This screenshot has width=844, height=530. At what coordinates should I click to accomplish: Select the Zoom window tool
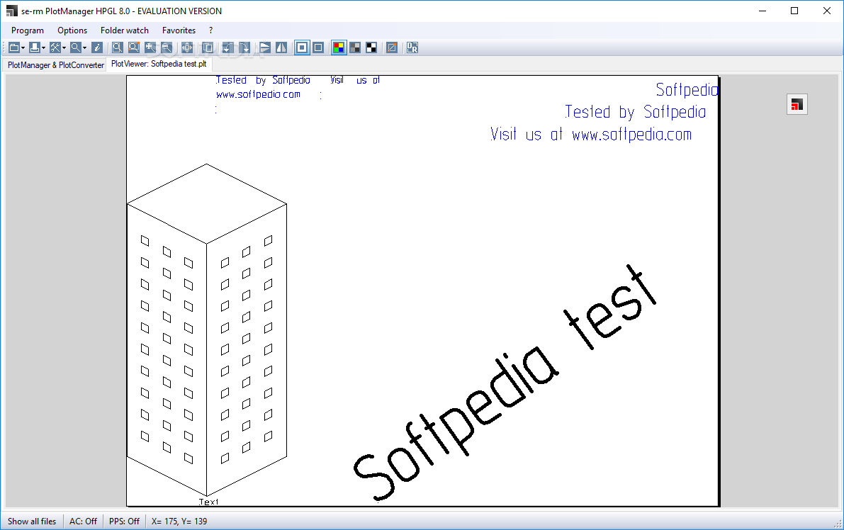point(118,48)
